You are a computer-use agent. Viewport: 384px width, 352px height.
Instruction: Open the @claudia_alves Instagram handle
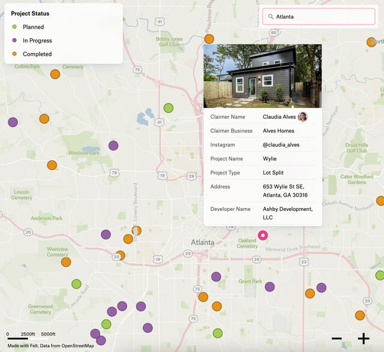click(x=281, y=145)
